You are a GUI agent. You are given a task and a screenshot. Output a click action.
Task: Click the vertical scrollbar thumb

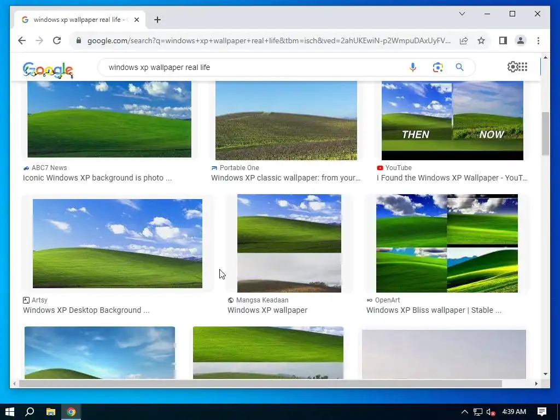545,133
